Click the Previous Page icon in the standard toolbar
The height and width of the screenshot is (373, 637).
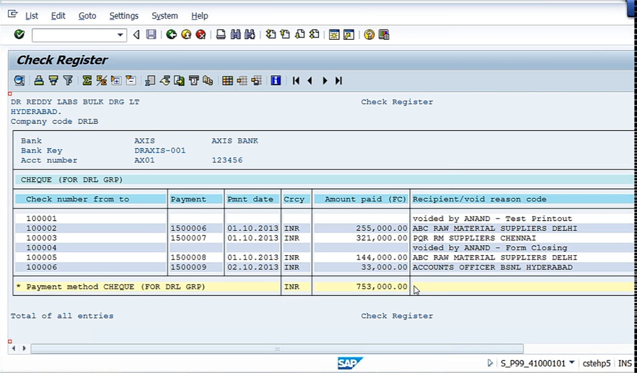285,34
